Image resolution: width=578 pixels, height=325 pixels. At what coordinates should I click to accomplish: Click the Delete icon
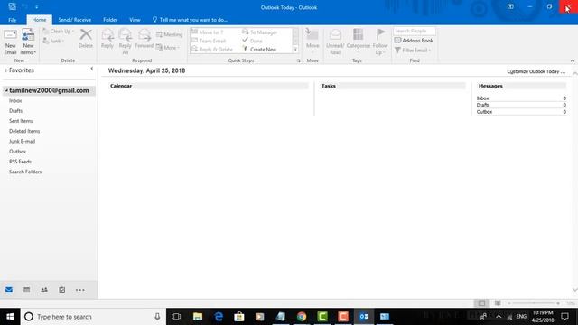click(86, 39)
